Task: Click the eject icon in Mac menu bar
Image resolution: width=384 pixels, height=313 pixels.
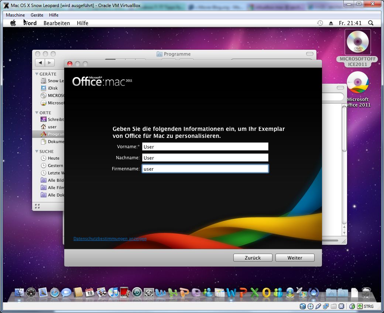Action: pyautogui.click(x=331, y=23)
